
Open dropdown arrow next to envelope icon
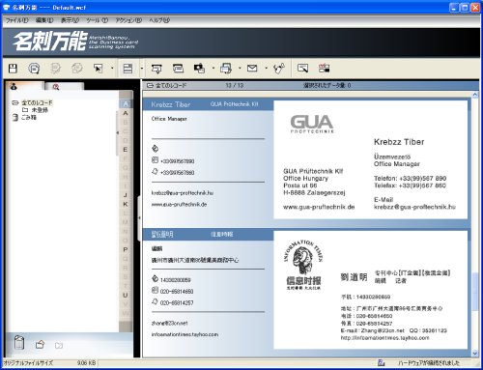pos(266,69)
